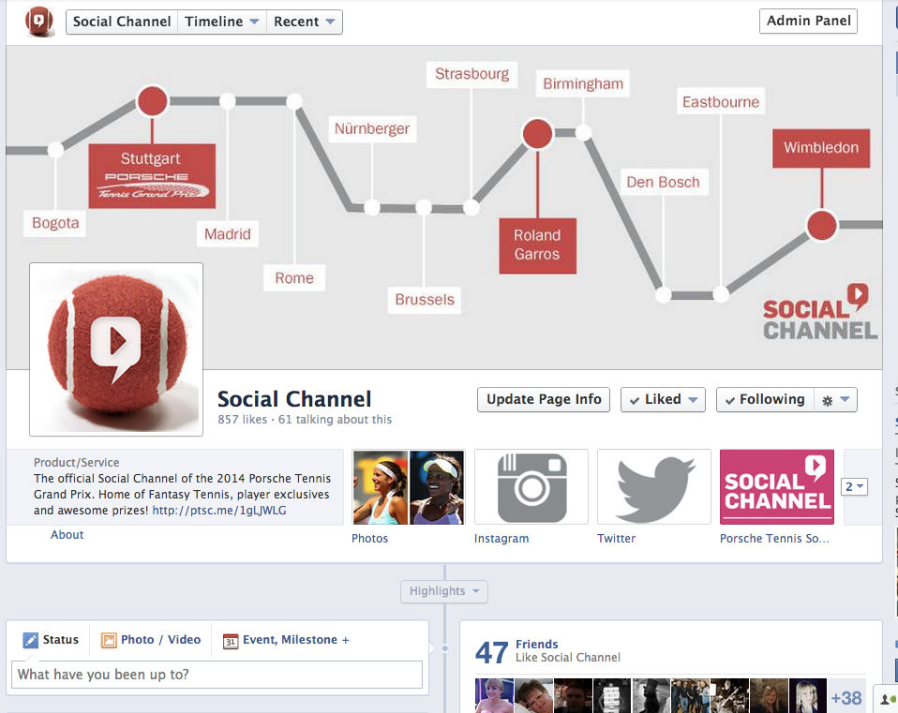This screenshot has width=898, height=713.
Task: Expand the apps row with the 2 dropdown
Action: coord(854,486)
